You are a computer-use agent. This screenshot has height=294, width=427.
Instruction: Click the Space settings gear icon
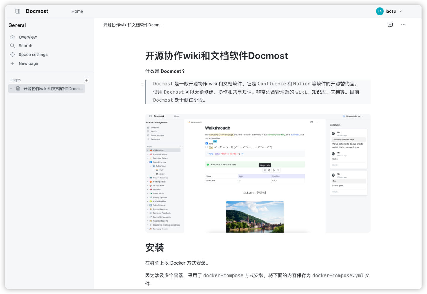12,55
